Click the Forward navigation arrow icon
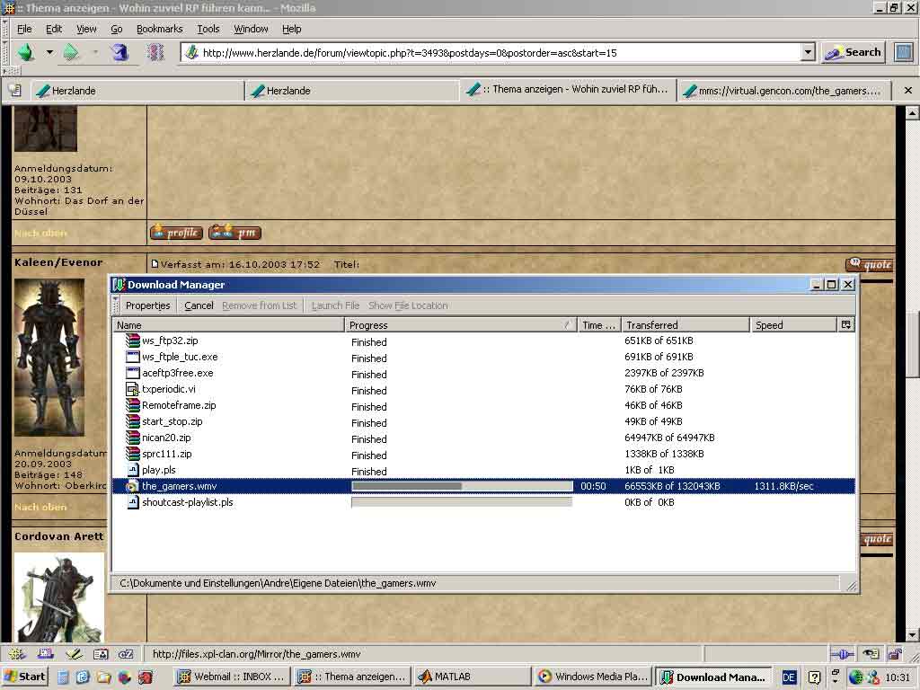The width and height of the screenshot is (920, 690). click(x=71, y=52)
